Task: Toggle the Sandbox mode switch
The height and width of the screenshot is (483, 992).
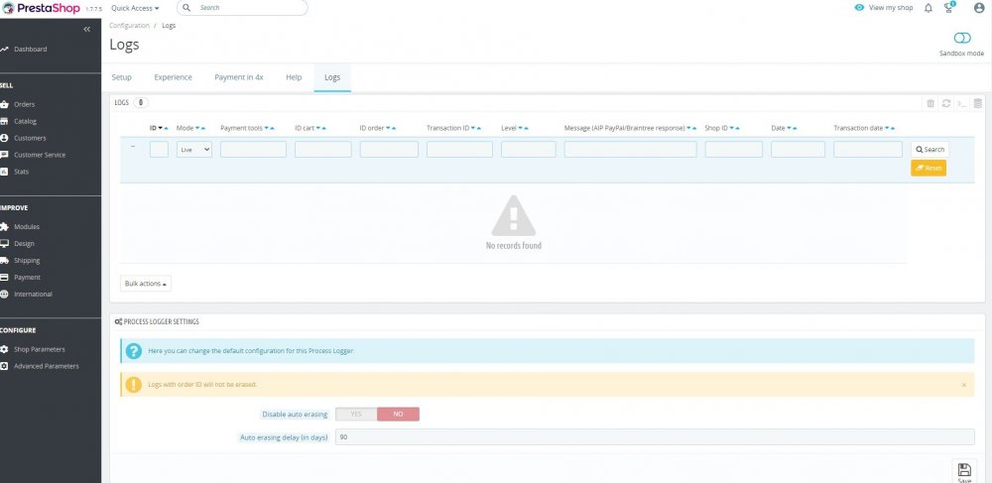Action: 961,38
